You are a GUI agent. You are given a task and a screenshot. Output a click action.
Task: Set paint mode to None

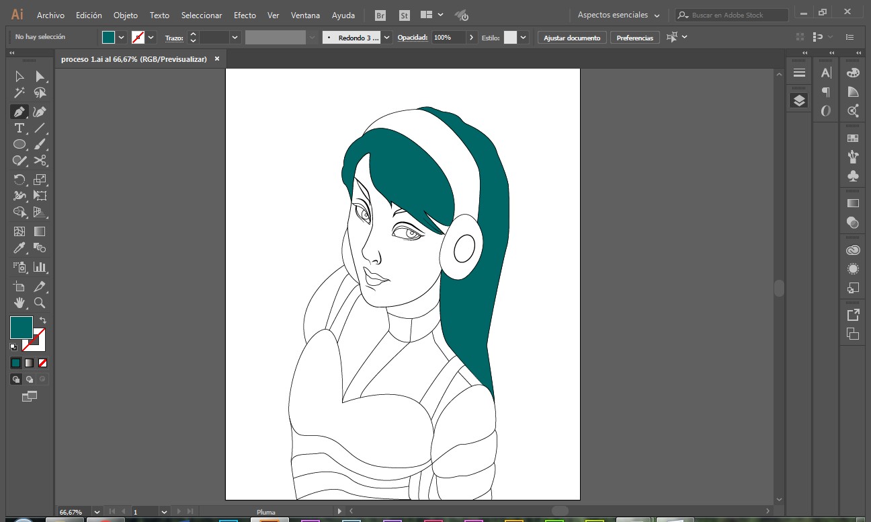point(42,363)
